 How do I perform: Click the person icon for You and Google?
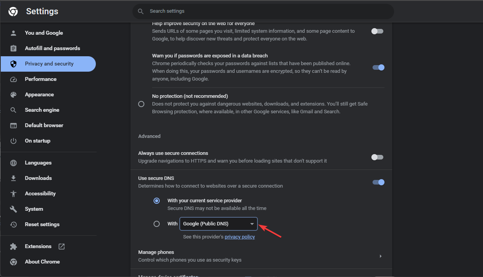(x=13, y=33)
